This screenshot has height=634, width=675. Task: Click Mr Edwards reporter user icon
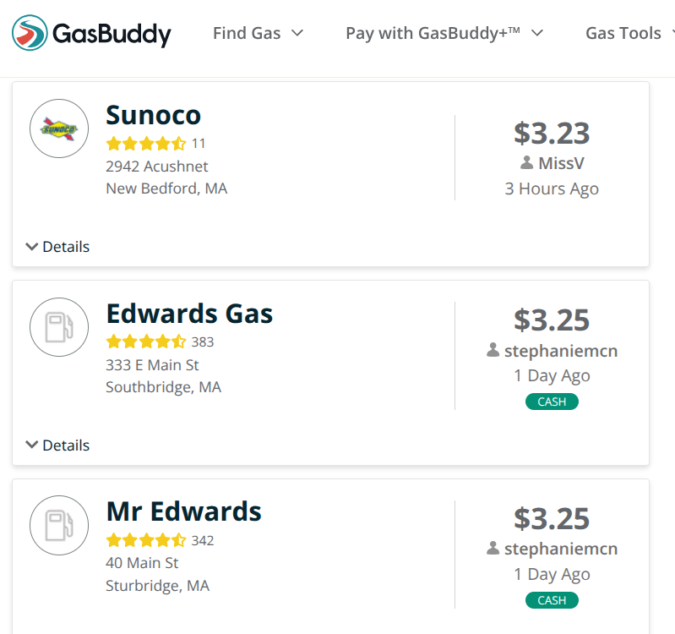(x=493, y=549)
